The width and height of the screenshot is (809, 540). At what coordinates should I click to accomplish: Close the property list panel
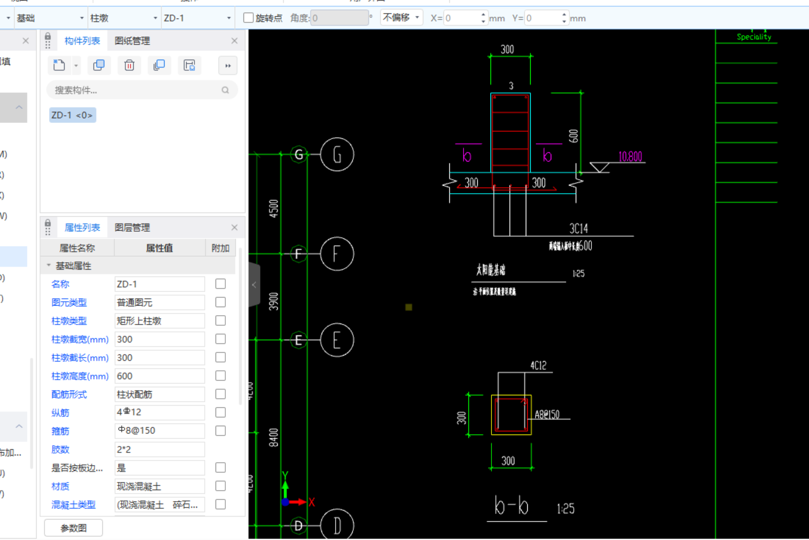point(234,227)
